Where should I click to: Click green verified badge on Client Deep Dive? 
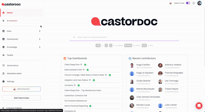click(85, 65)
